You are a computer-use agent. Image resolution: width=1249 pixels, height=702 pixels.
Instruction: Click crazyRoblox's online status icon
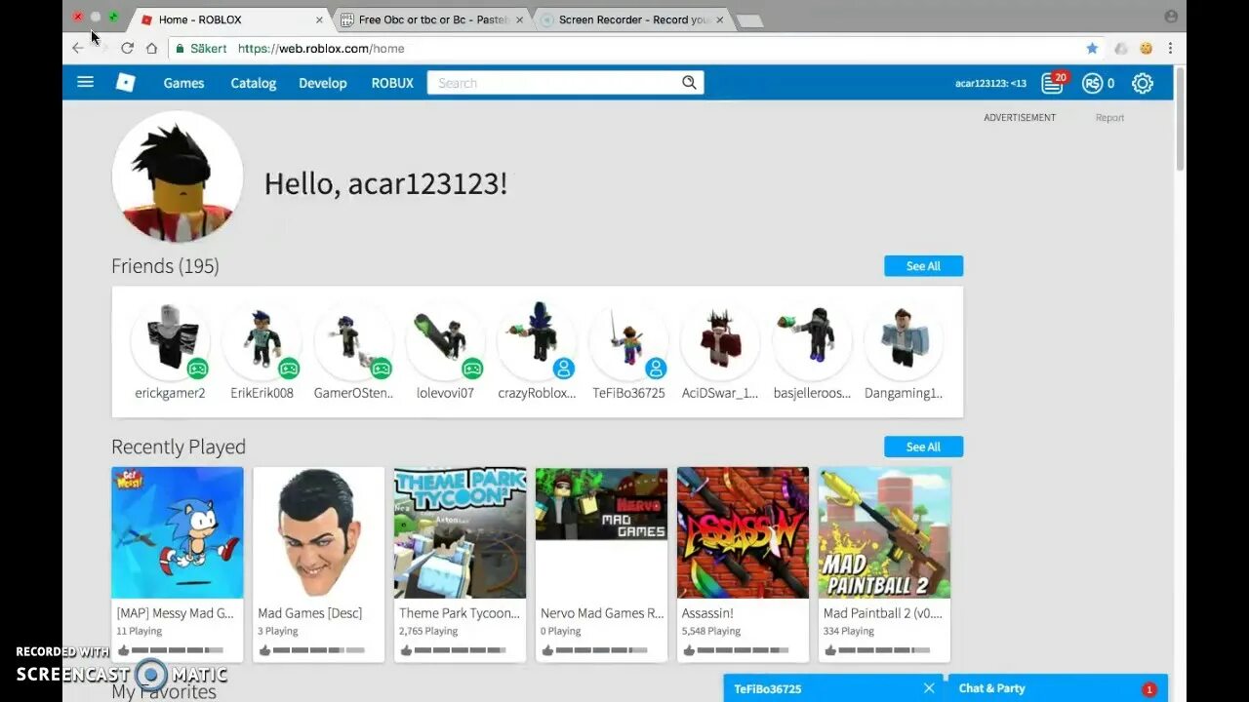click(x=564, y=369)
